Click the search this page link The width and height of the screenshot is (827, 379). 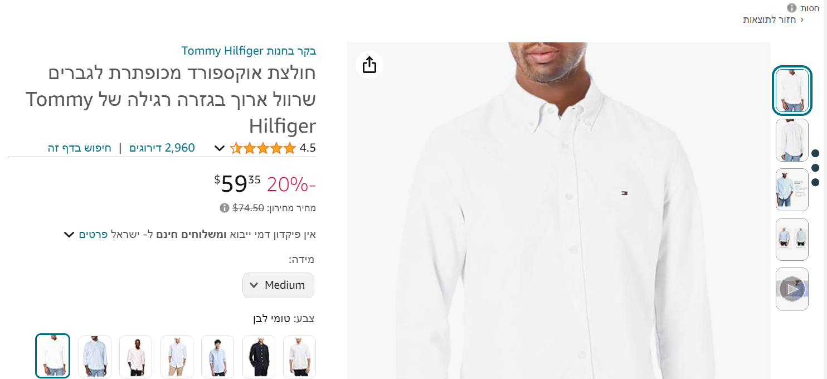tap(79, 148)
